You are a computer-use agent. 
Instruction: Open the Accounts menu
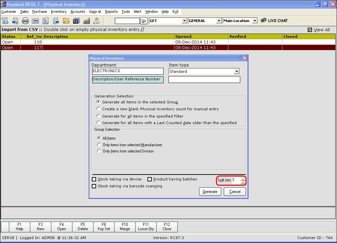78,12
